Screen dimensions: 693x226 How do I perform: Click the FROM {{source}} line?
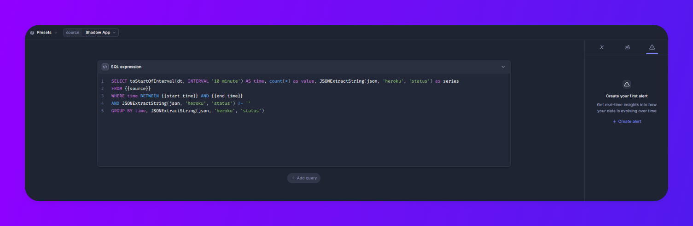pyautogui.click(x=131, y=88)
